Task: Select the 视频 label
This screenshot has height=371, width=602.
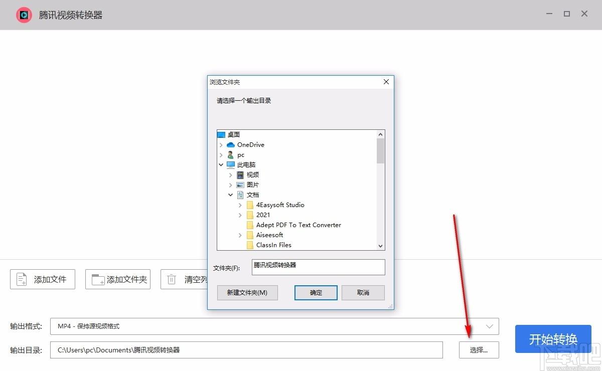Action: tap(253, 175)
